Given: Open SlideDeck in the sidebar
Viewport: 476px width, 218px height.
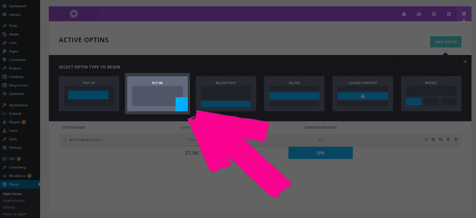Looking at the screenshot, I should coord(20,94).
